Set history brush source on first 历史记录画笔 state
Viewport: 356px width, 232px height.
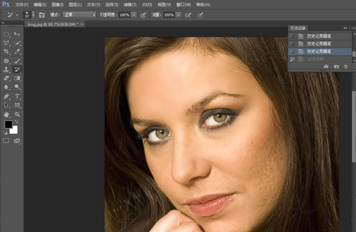point(292,36)
